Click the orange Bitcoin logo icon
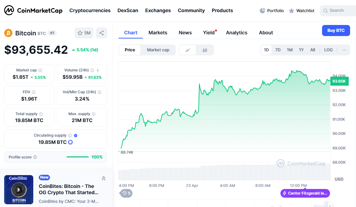This screenshot has height=207, width=356. 8,33
